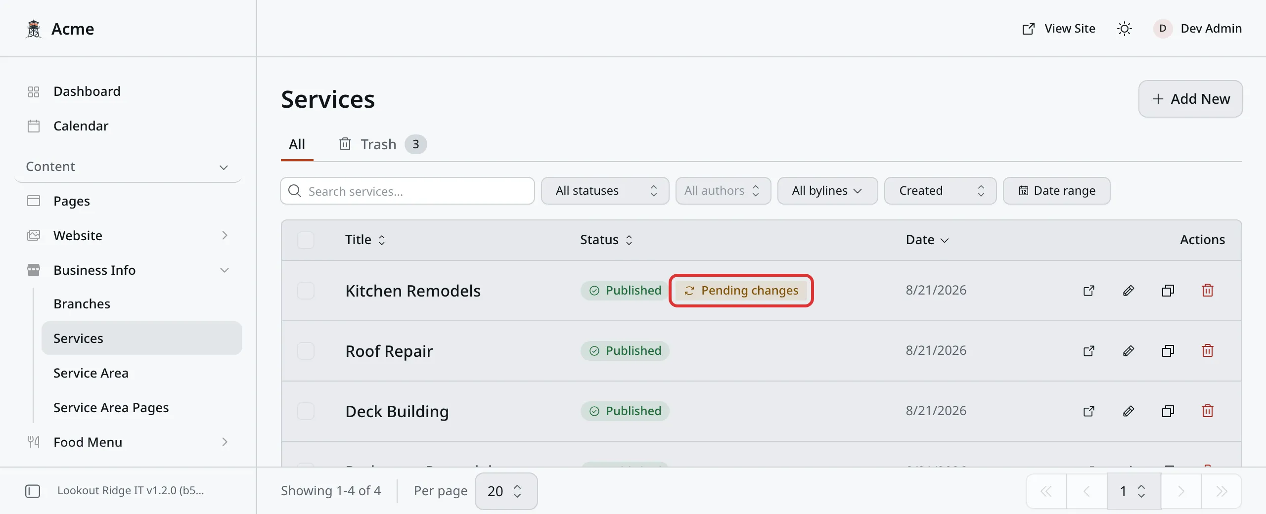Change Per page value of 20
Image resolution: width=1266 pixels, height=514 pixels.
pyautogui.click(x=506, y=491)
